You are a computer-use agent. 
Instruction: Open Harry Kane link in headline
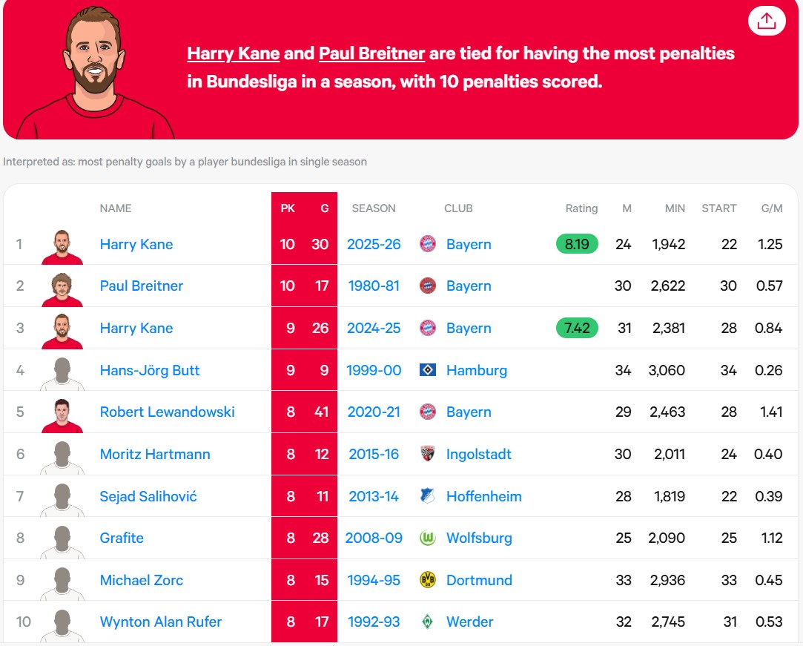pos(233,53)
